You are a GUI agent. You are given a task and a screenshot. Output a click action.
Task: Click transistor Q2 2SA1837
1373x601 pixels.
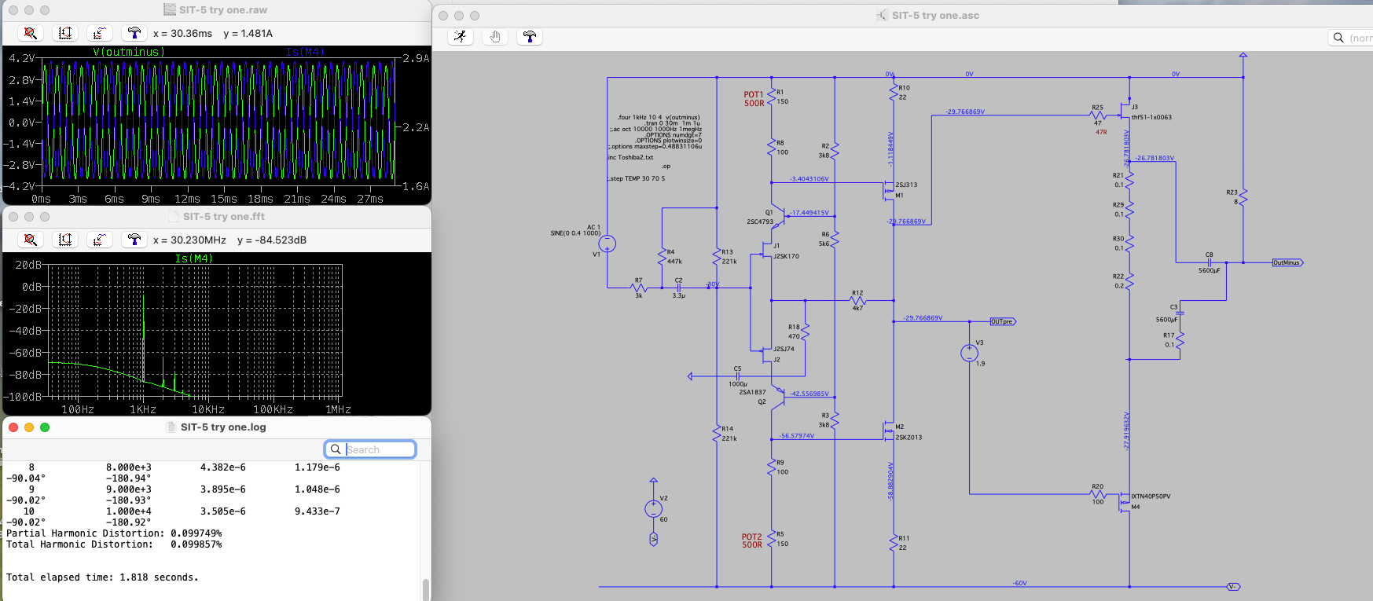777,397
